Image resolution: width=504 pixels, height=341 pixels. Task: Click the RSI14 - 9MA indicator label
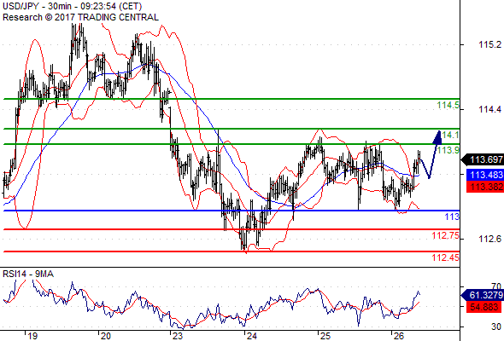click(28, 274)
